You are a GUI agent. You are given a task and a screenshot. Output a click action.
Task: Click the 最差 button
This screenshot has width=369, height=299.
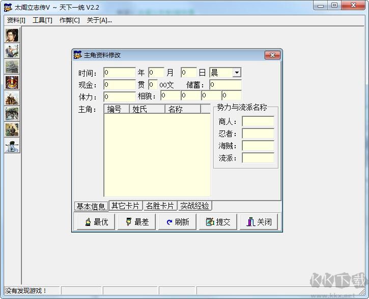pos(136,222)
